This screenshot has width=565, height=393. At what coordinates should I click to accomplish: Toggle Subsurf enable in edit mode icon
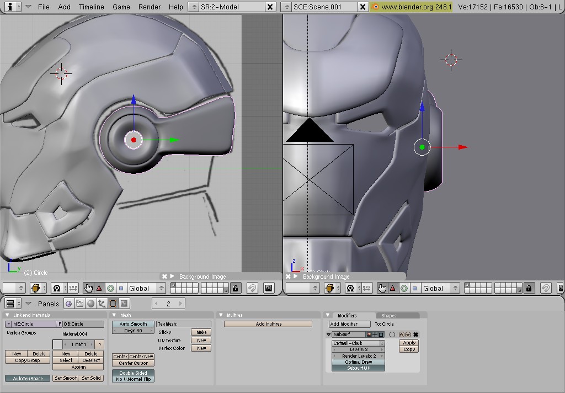tap(381, 334)
